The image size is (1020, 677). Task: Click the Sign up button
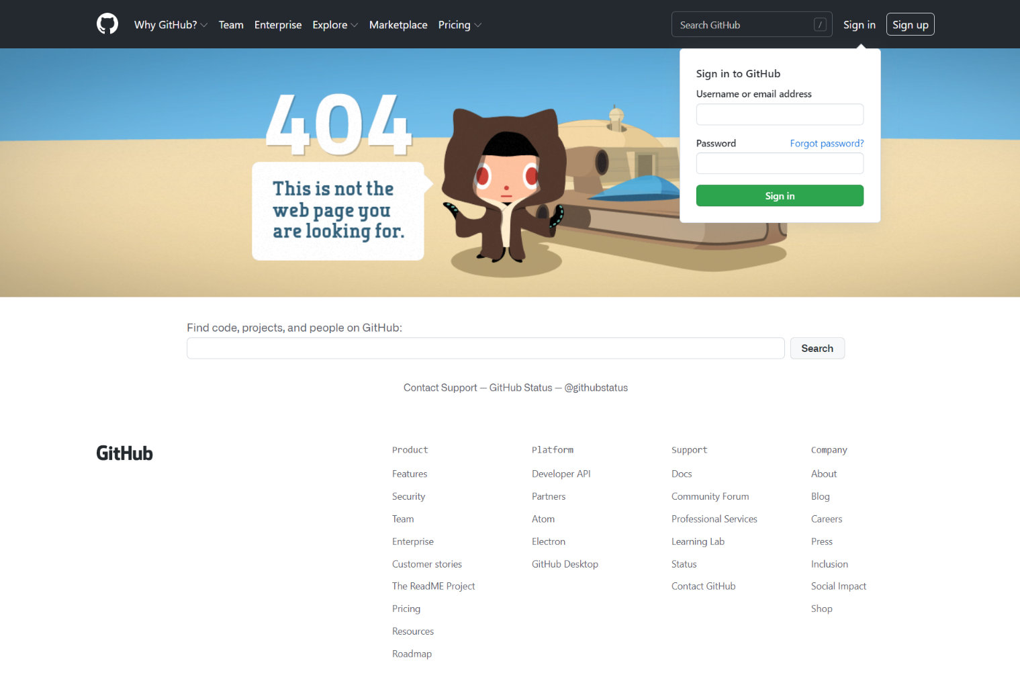(x=911, y=25)
